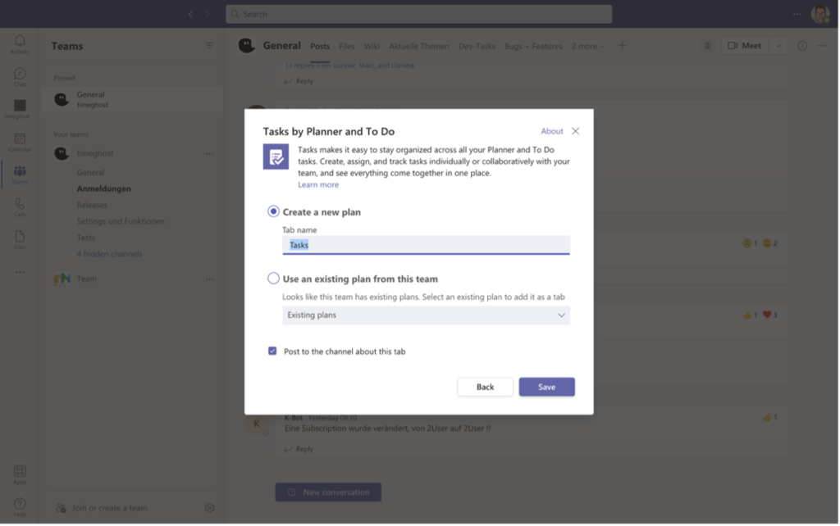Open Calls in the sidebar
Viewport: 840px width, 526px height.
click(20, 206)
